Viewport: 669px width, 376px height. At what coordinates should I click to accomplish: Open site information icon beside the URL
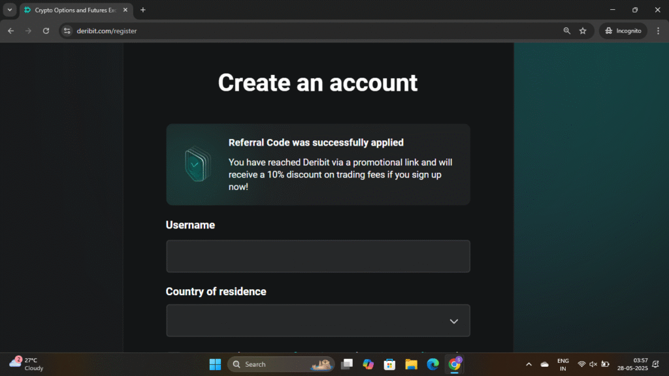point(67,31)
